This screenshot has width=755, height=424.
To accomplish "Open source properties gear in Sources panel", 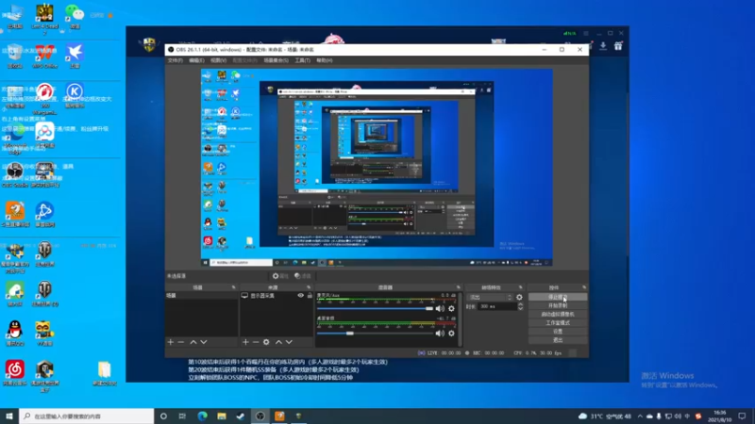I will [x=266, y=342].
